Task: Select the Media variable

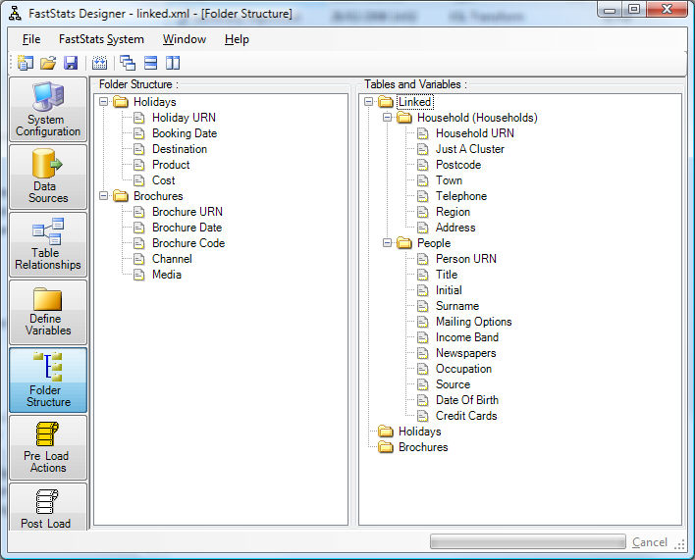Action: point(167,275)
